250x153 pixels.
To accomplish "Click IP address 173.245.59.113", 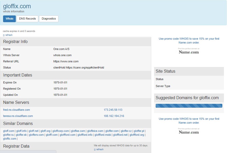I will click(x=113, y=110).
